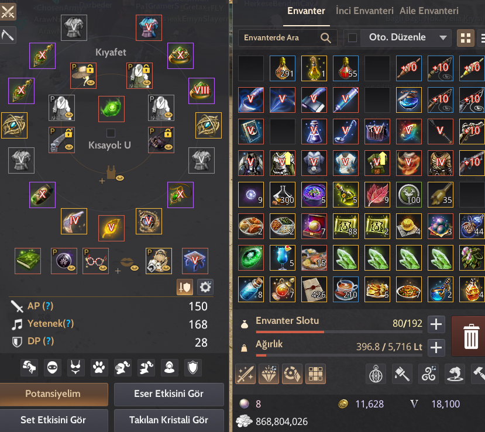This screenshot has height=432, width=485.
Task: Select the crossed swords icon top-left
Action: click(x=8, y=12)
